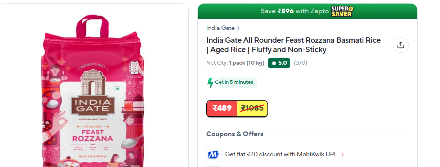This screenshot has height=167, width=440.
Task: Click the Coupons & Offers heading
Action: click(x=235, y=134)
